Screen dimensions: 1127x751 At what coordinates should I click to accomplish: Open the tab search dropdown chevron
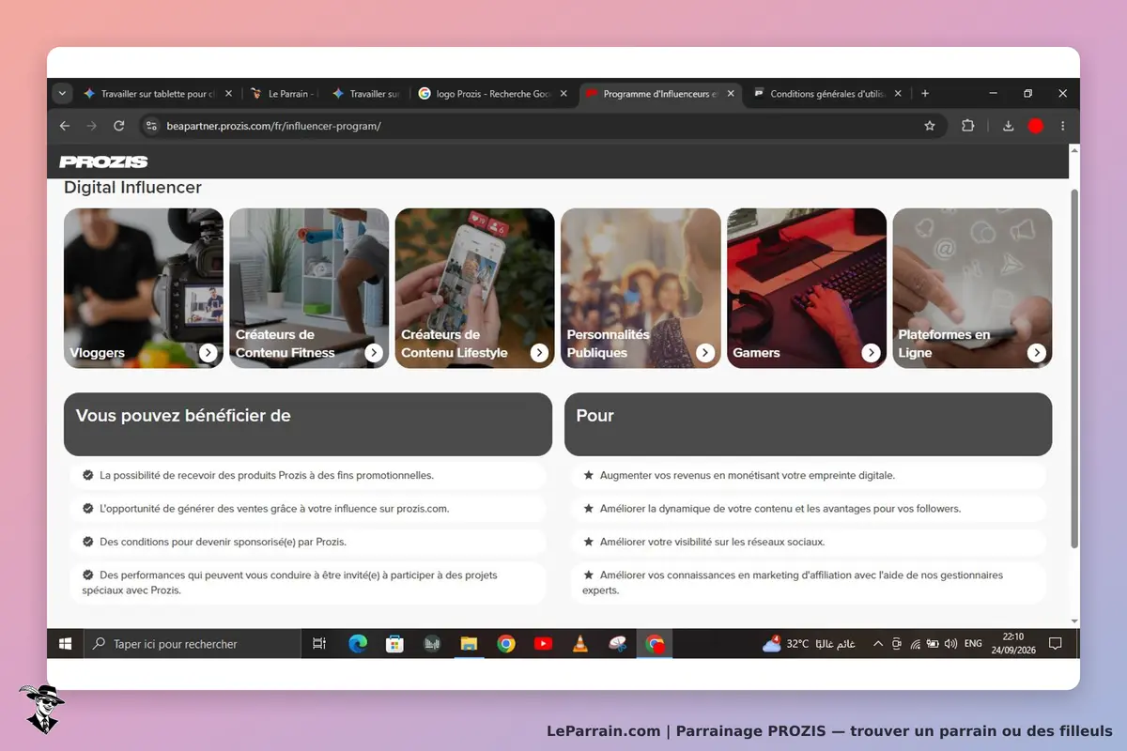pyautogui.click(x=62, y=94)
